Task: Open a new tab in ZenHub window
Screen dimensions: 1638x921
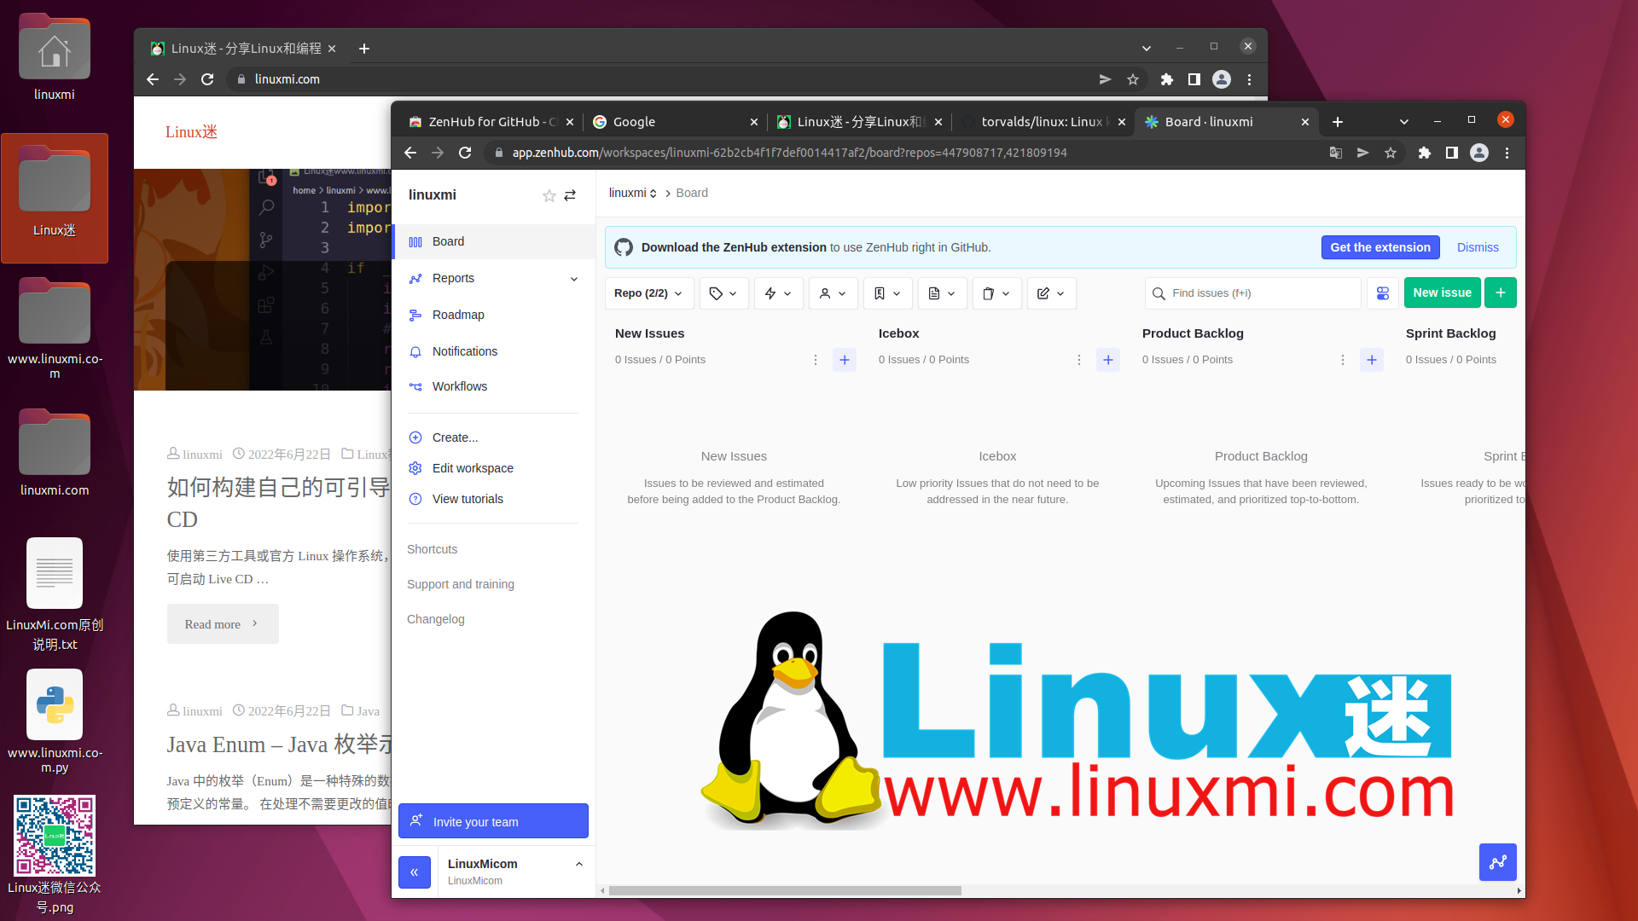Action: (1338, 122)
